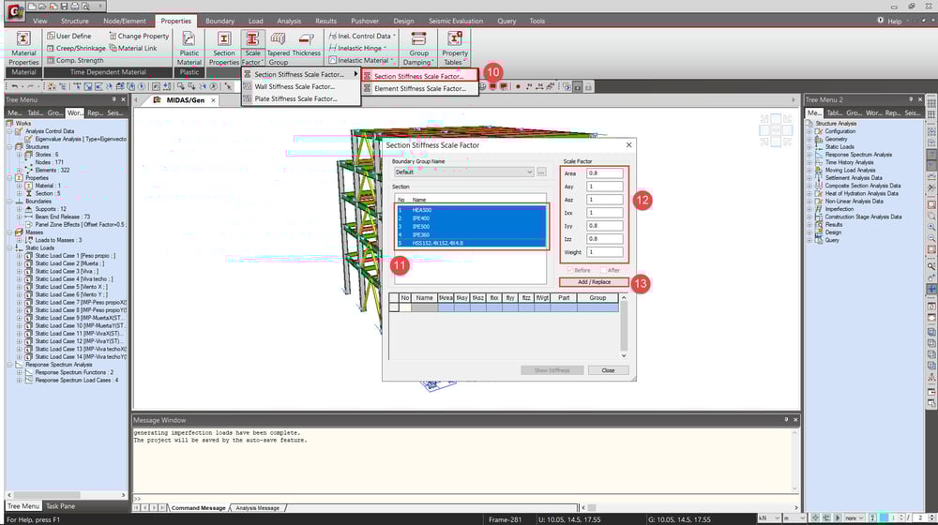Click Comp. Strength option

pos(75,60)
